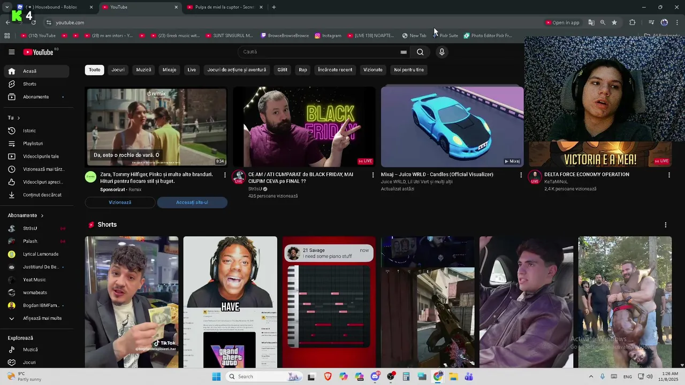Image resolution: width=685 pixels, height=385 pixels.
Task: Select Jocuri de acțiune și aventură chip
Action: pos(237,70)
